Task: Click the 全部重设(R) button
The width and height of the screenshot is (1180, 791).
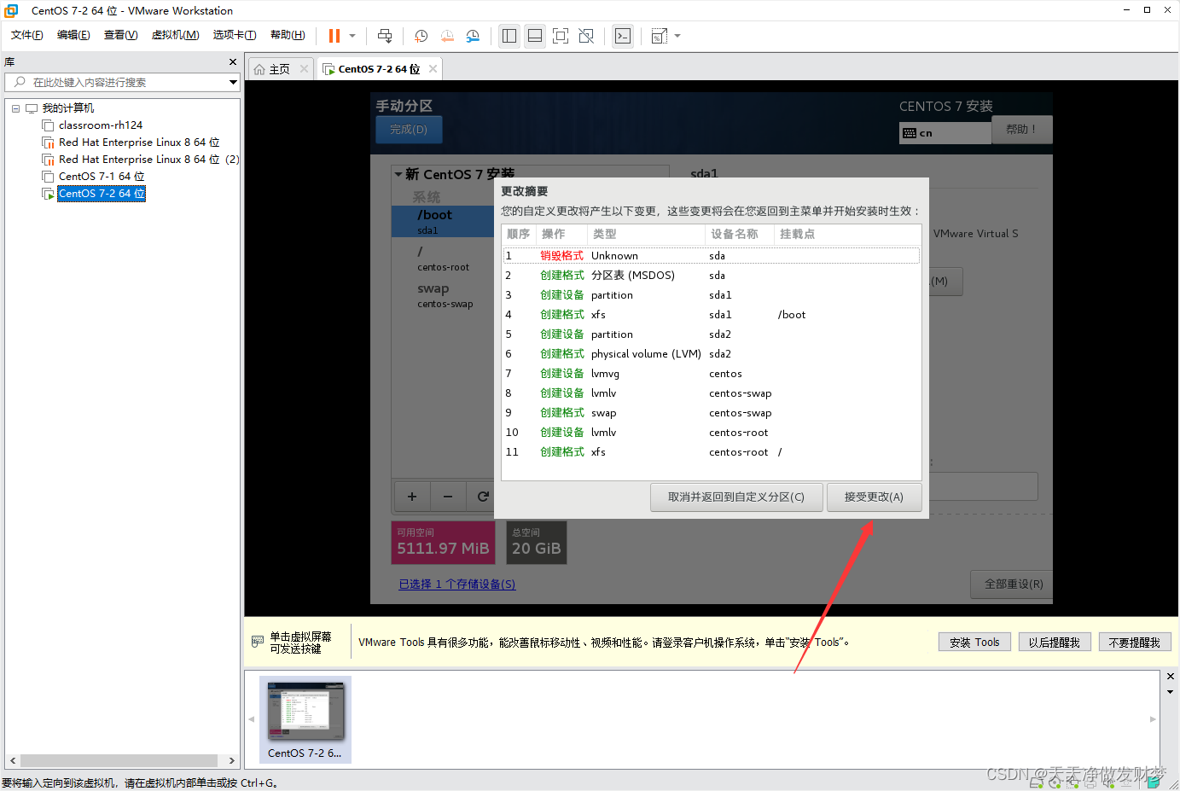Action: tap(1014, 585)
